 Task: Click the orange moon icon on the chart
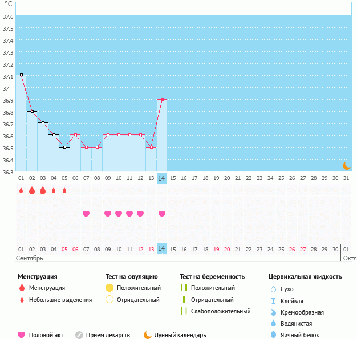[x=346, y=165]
